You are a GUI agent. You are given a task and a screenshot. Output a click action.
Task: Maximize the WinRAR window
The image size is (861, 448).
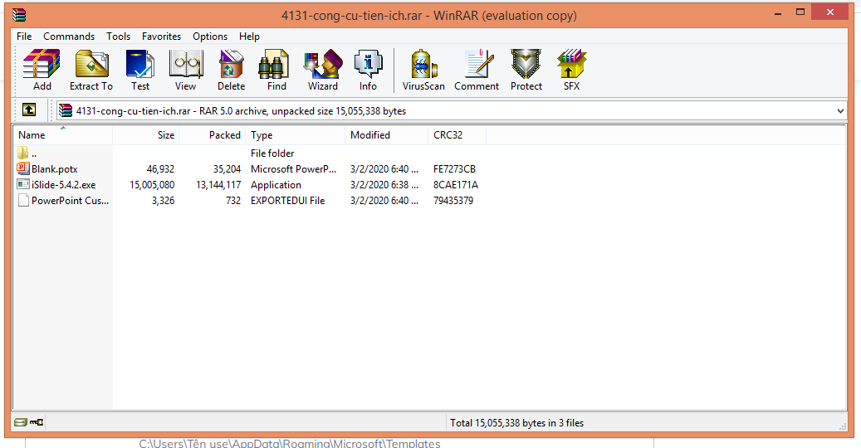800,12
